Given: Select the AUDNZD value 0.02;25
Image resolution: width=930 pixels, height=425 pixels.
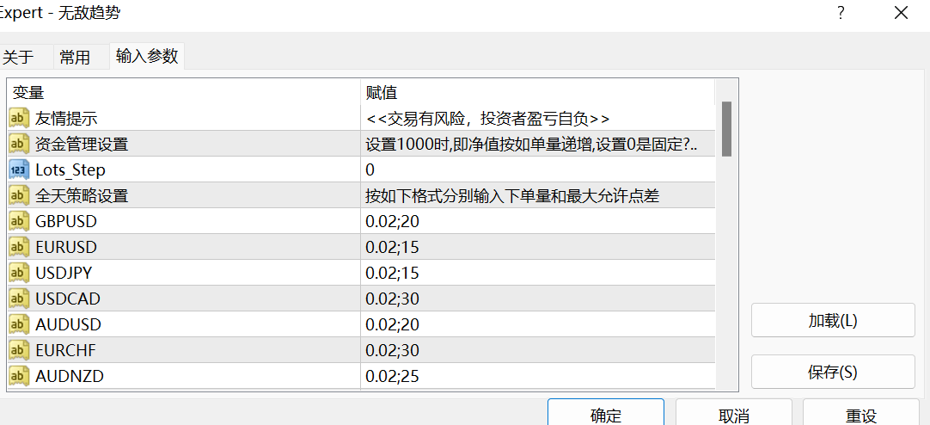Looking at the screenshot, I should [x=393, y=376].
